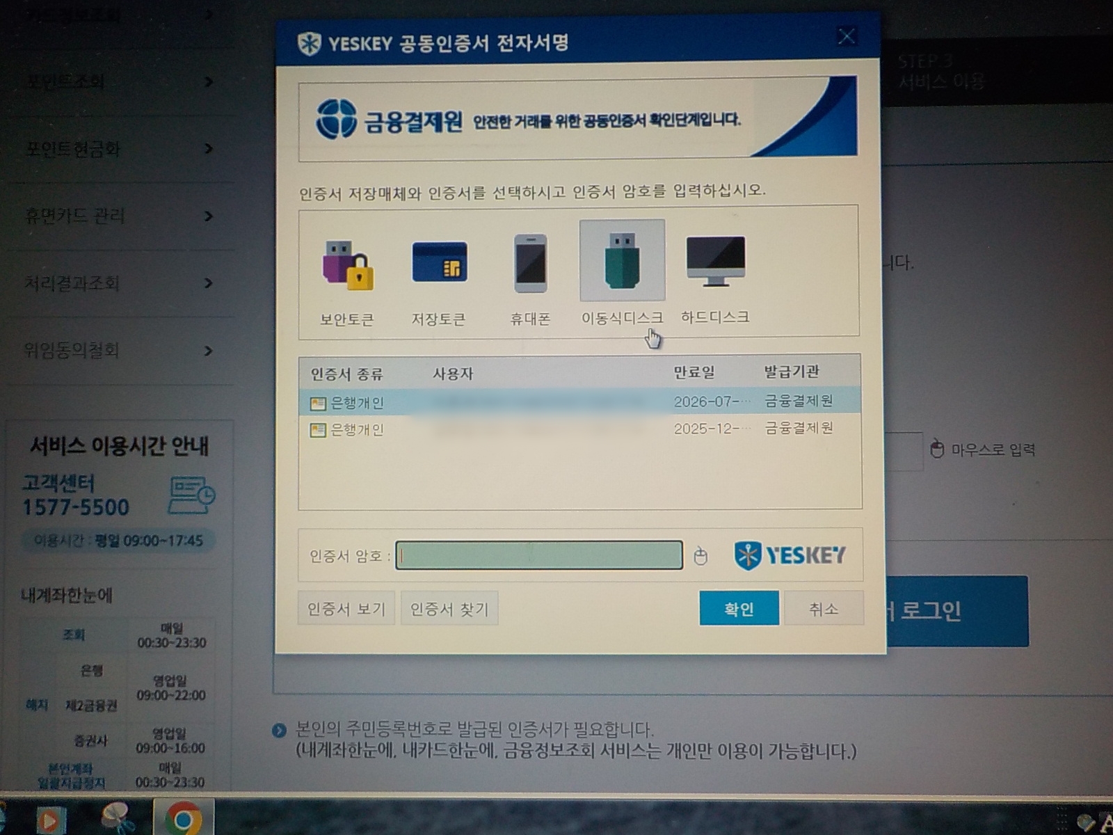
Task: Click the 취소 cancel button
Action: coord(824,609)
